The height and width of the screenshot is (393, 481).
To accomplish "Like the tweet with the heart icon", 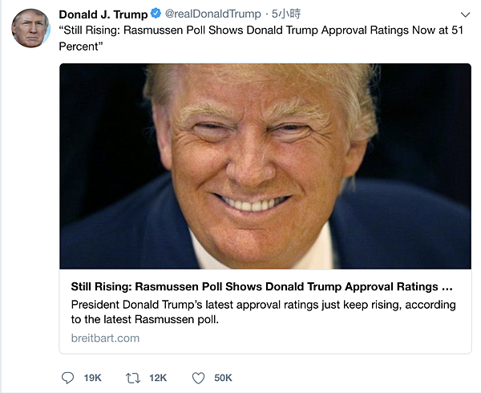I will click(x=198, y=378).
